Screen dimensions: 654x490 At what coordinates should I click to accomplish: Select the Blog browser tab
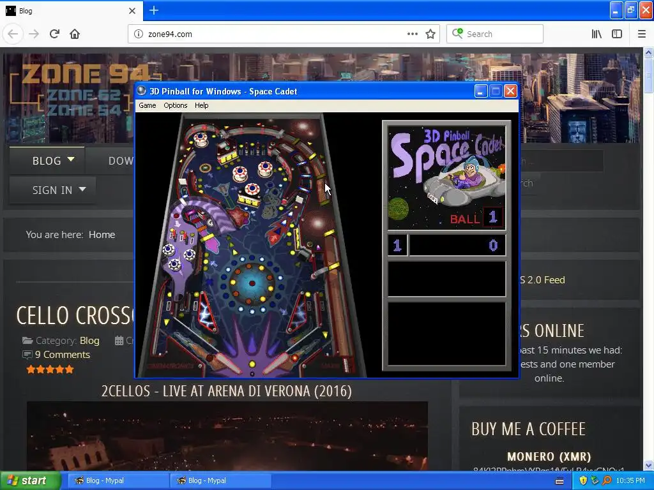coord(71,11)
